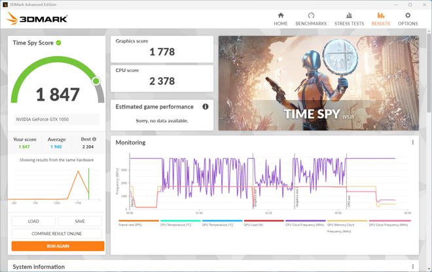Click the info icon next to Best score
Image resolution: width=432 pixels, height=272 pixels.
click(94, 139)
